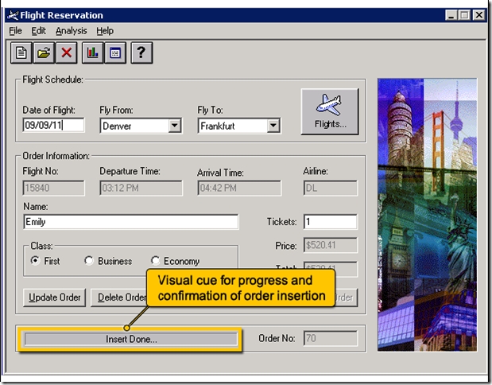This screenshot has height=385, width=492.
Task: Click the Arrival Time field
Action: pos(239,188)
